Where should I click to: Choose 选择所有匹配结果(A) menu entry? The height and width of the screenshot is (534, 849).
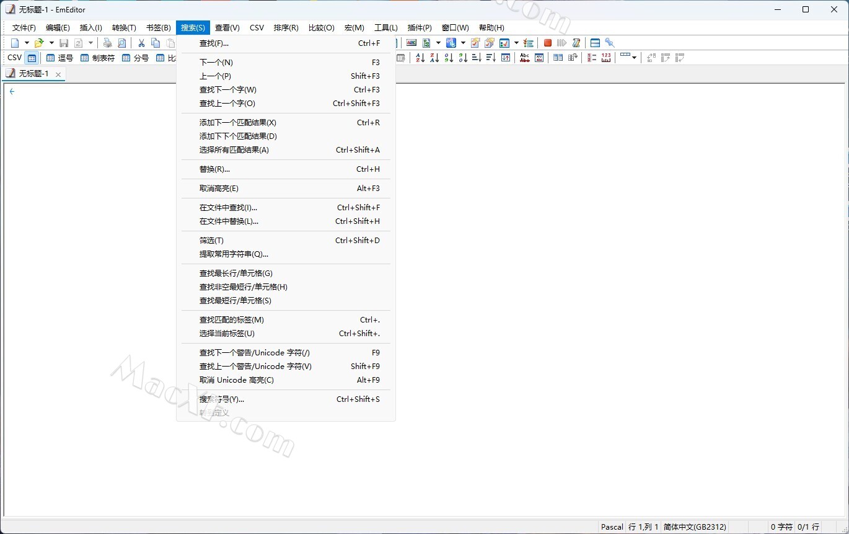point(286,150)
